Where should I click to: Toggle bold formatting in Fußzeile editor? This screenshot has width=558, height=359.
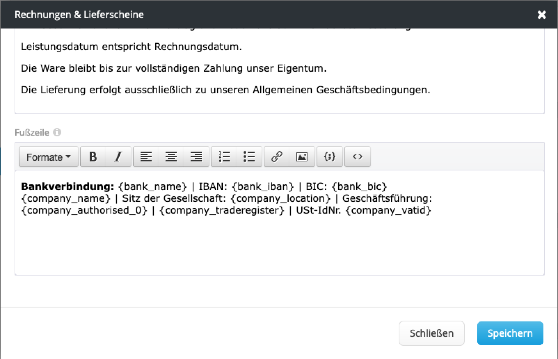(x=93, y=157)
